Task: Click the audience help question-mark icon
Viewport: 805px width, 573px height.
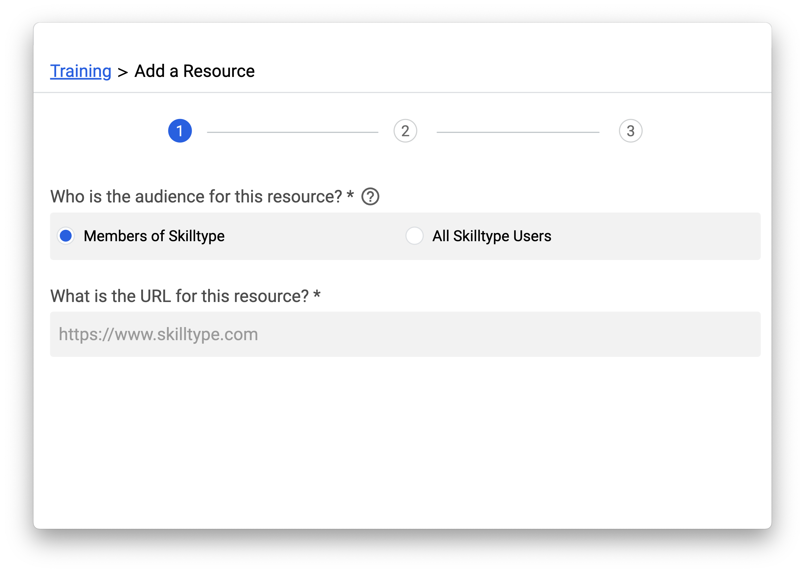Action: 370,196
